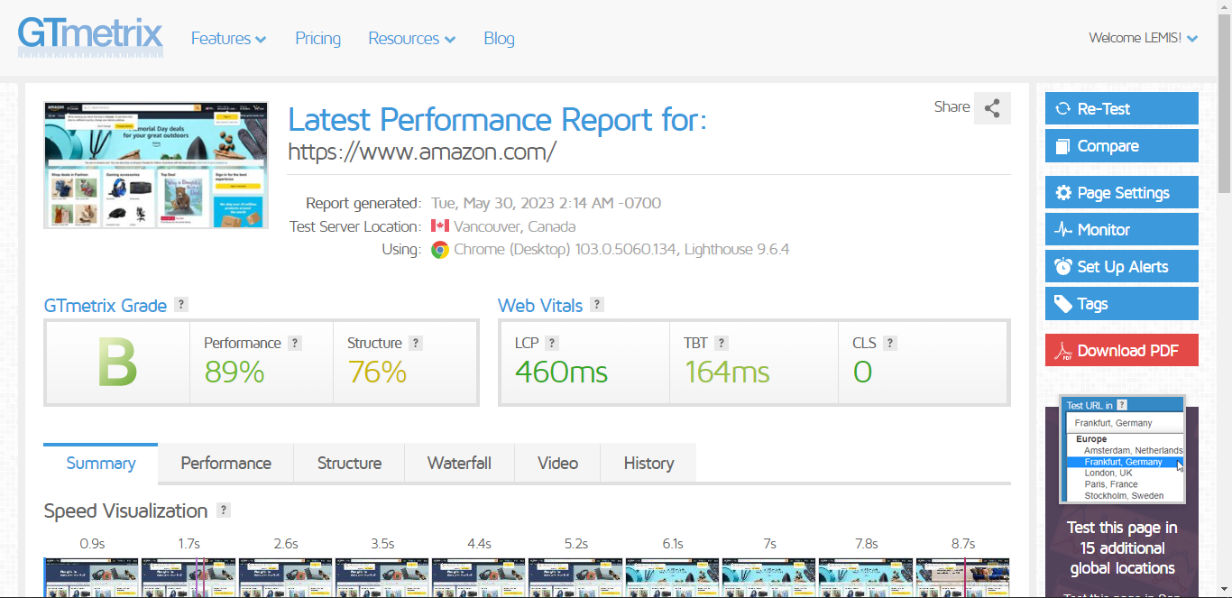The width and height of the screenshot is (1232, 598).
Task: Click the CLS value 0
Action: click(862, 372)
